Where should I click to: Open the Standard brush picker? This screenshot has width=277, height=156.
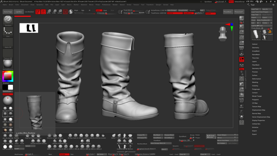point(8,21)
